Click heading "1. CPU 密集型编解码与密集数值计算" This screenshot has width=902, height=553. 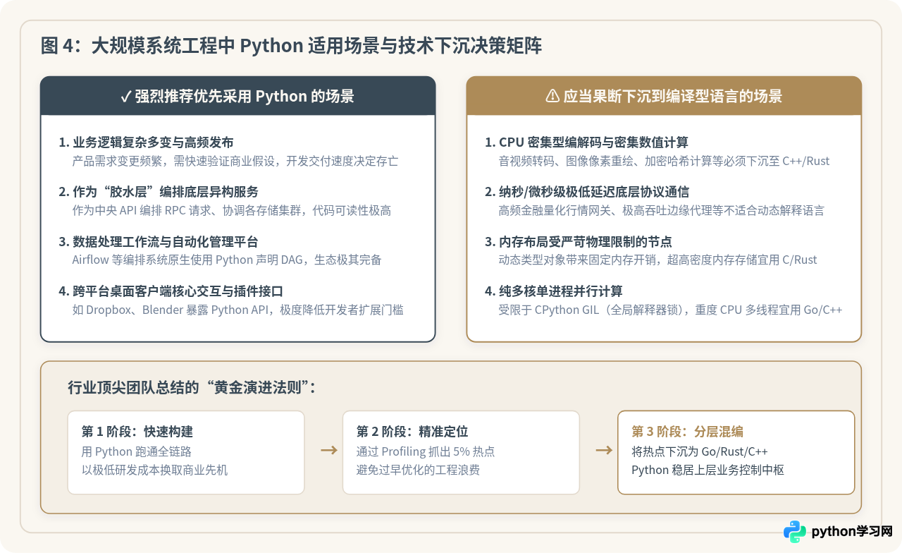587,142
